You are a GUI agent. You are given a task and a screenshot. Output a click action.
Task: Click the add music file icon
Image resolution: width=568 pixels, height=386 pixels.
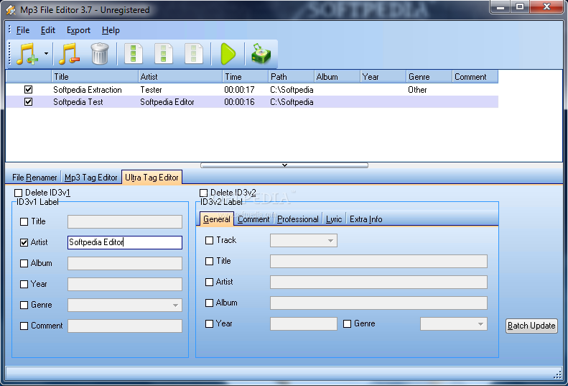27,54
